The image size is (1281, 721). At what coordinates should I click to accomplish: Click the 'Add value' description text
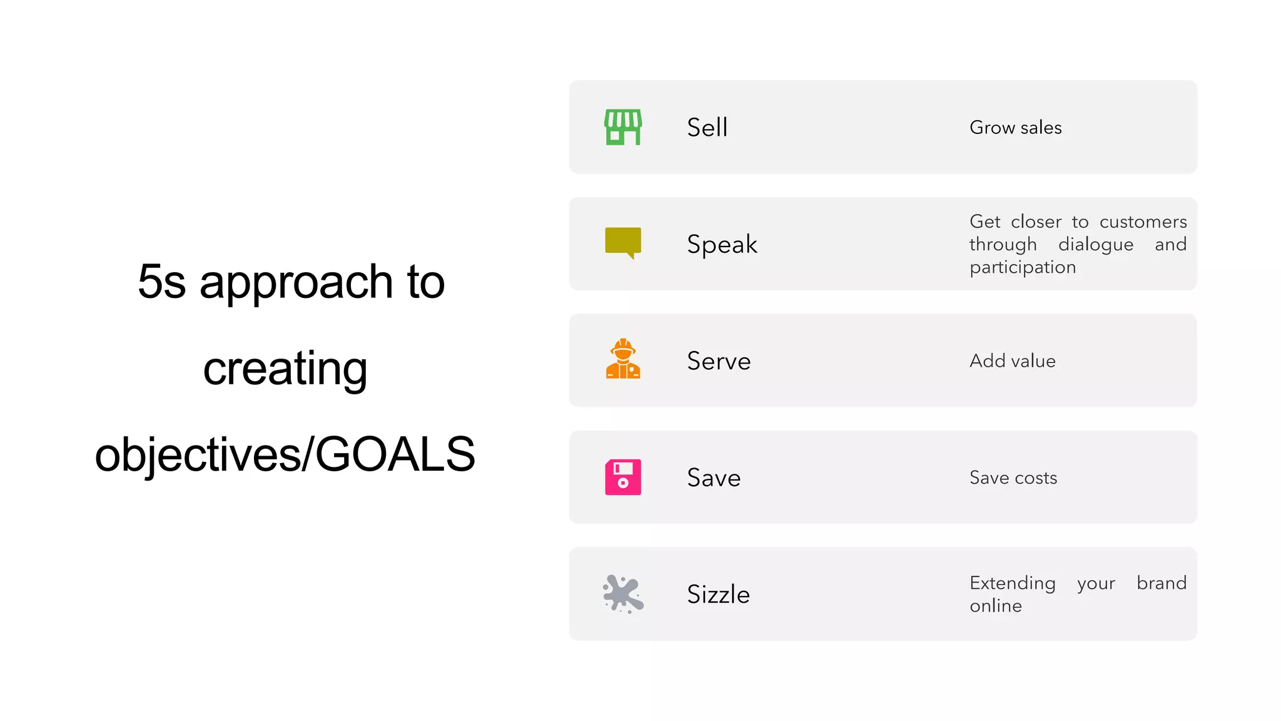[1012, 361]
